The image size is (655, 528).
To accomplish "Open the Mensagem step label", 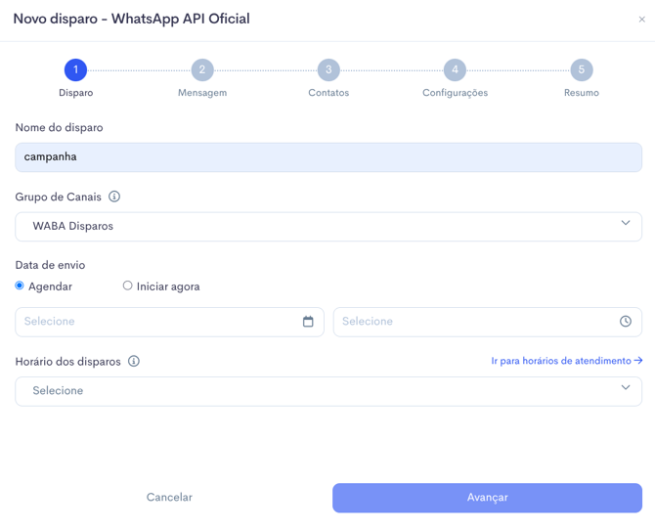I will (202, 93).
